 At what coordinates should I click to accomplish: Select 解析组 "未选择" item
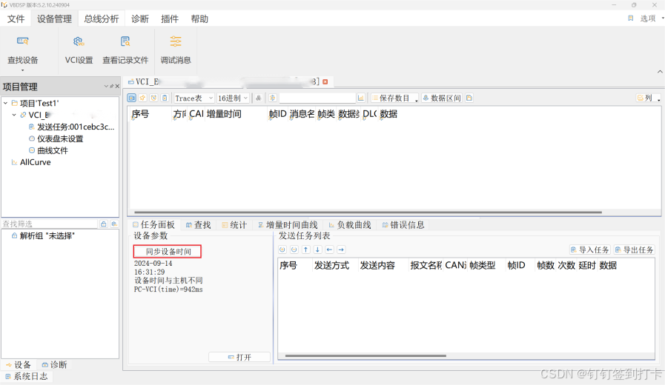pyautogui.click(x=43, y=236)
